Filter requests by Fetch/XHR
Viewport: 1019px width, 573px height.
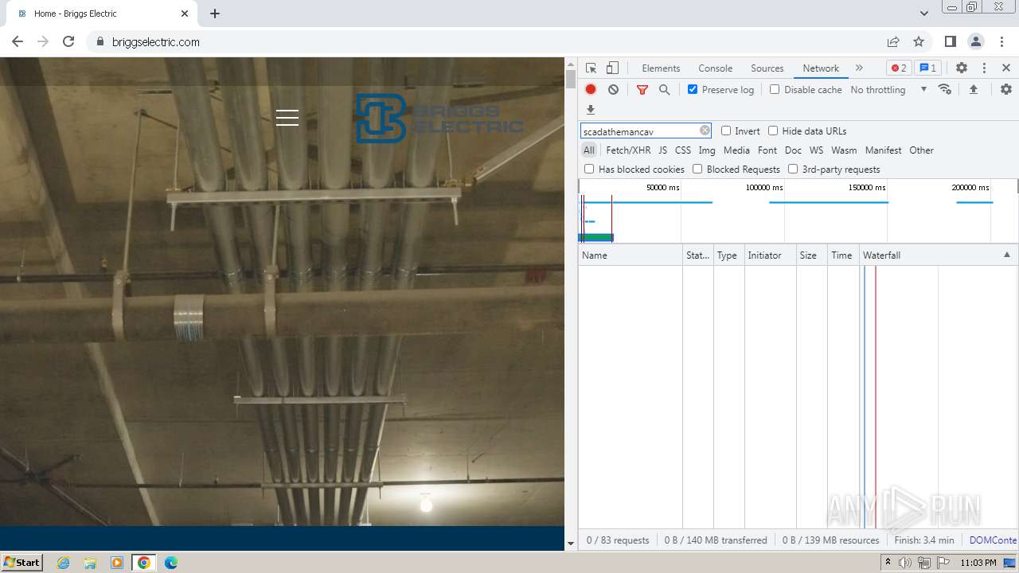(x=628, y=150)
